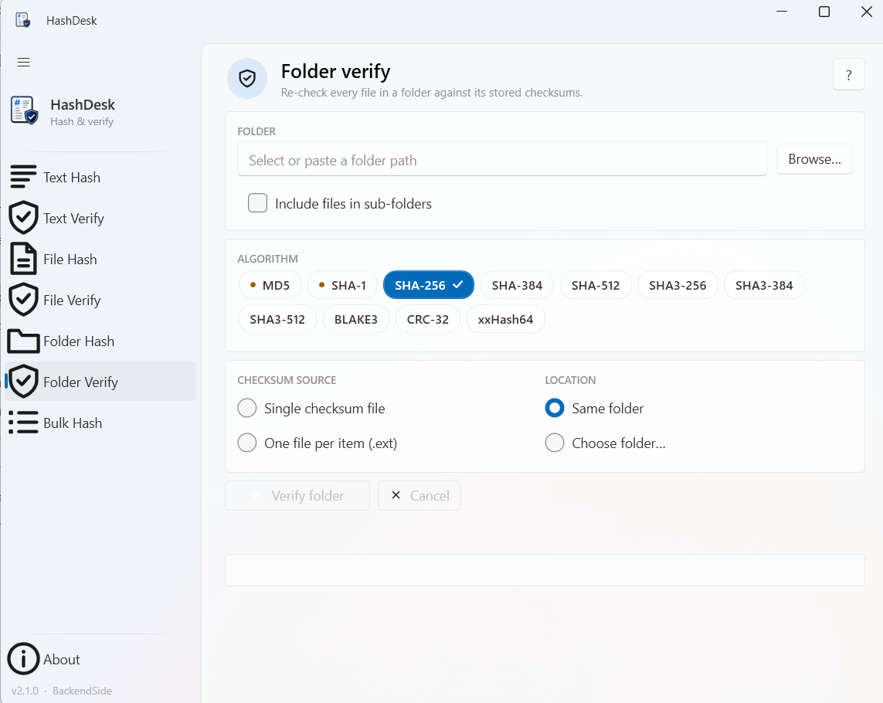Image resolution: width=883 pixels, height=703 pixels.
Task: Choose the SHA3-384 algorithm chip
Action: 764,285
